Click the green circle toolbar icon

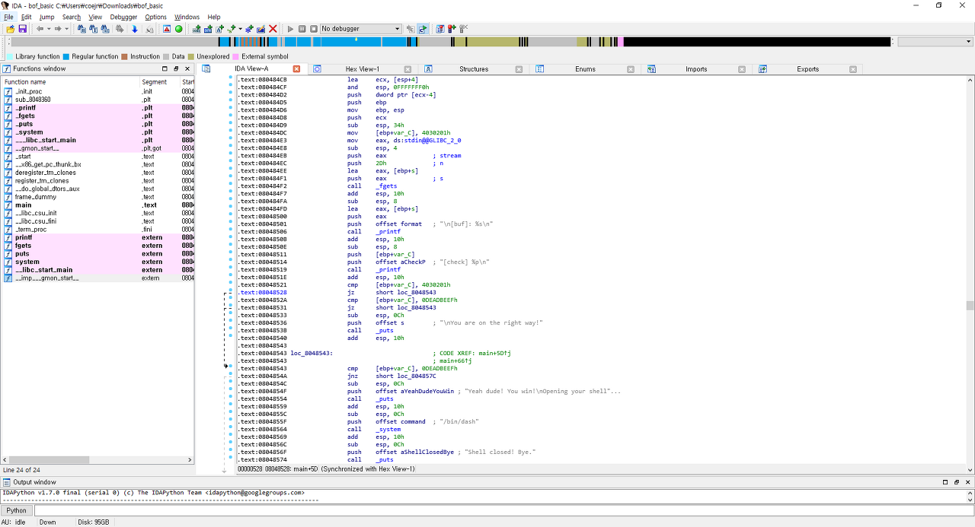coord(178,29)
